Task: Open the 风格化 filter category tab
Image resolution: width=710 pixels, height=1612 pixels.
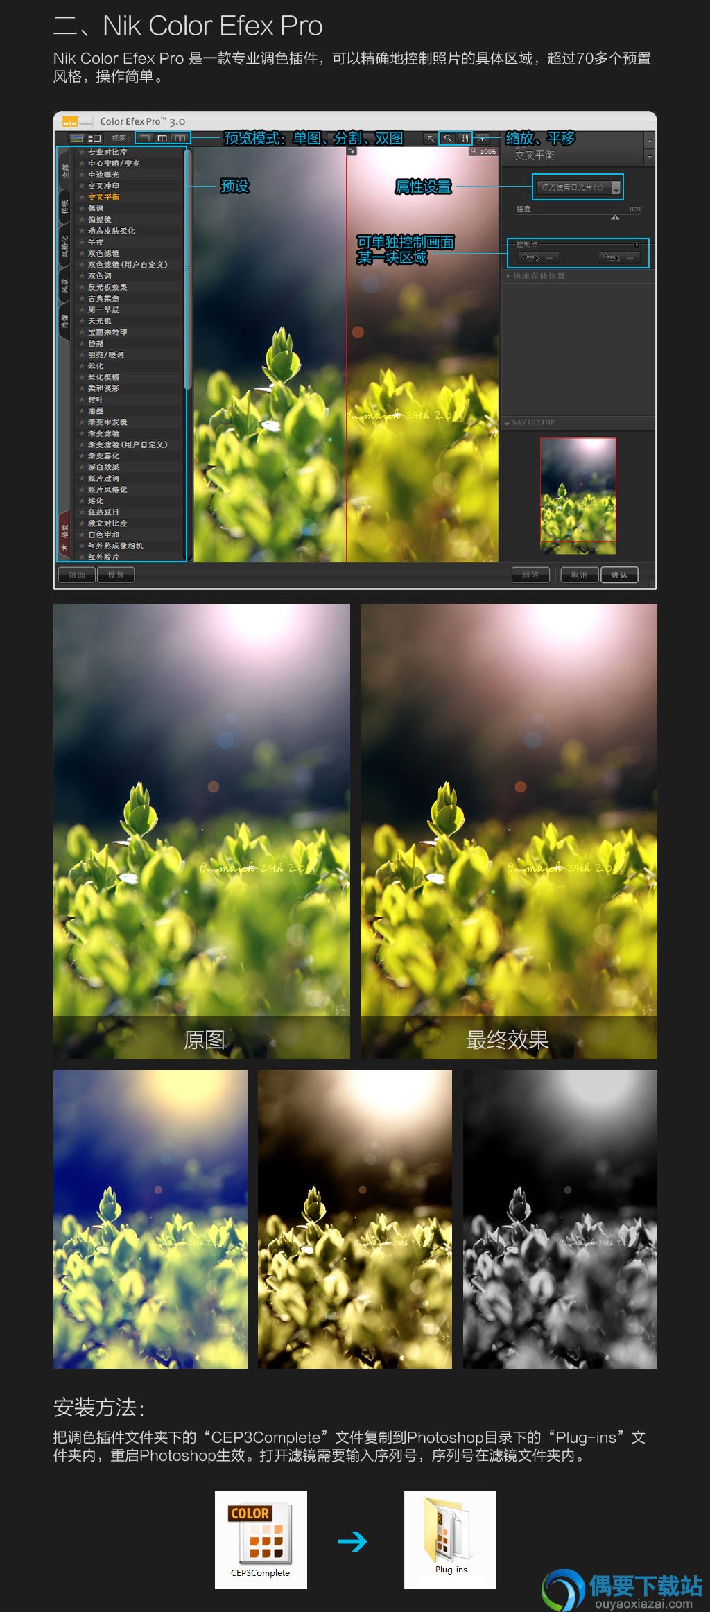Action: coord(65,247)
